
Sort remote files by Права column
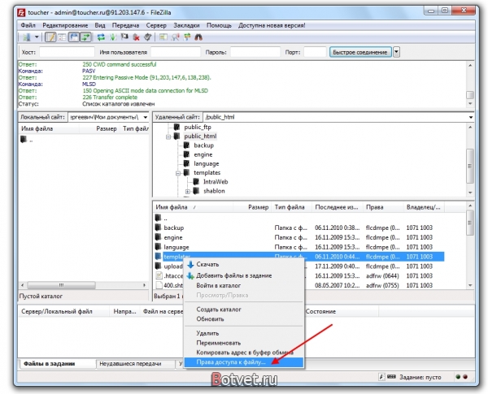(x=383, y=207)
